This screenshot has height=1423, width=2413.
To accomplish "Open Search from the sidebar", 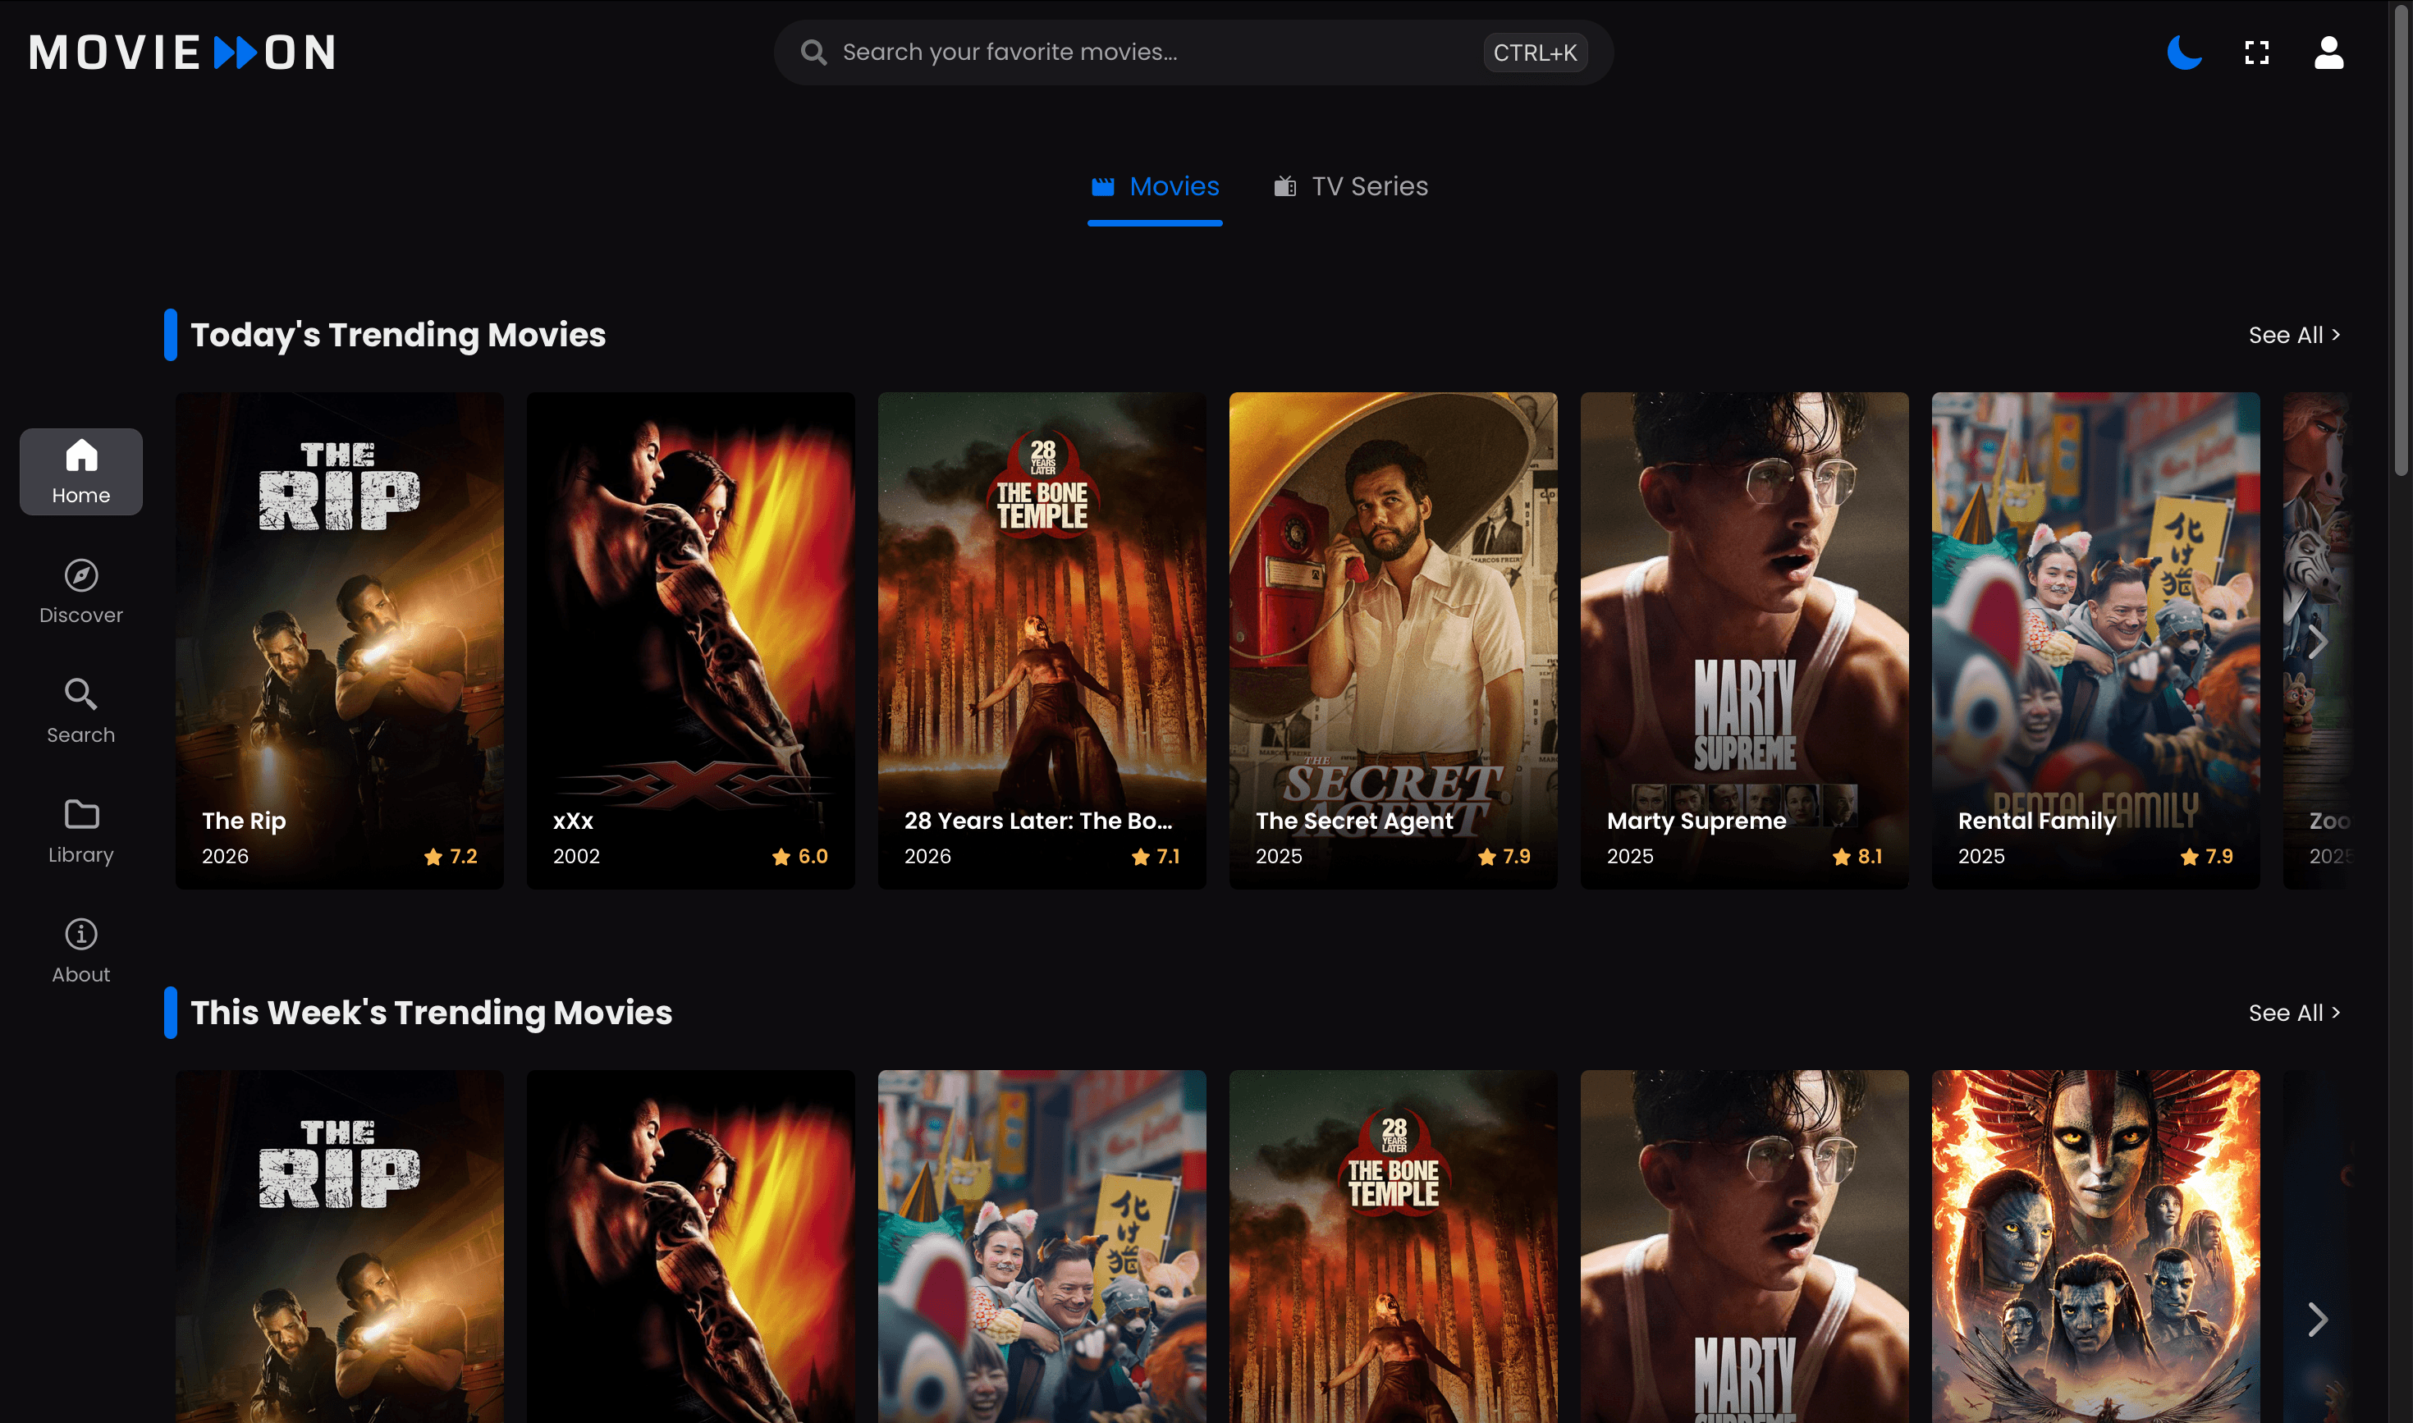I will coord(80,711).
